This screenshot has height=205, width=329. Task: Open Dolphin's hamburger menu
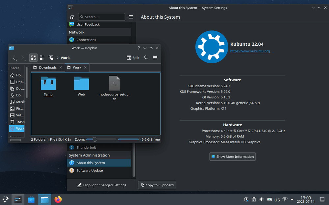pyautogui.click(x=155, y=58)
